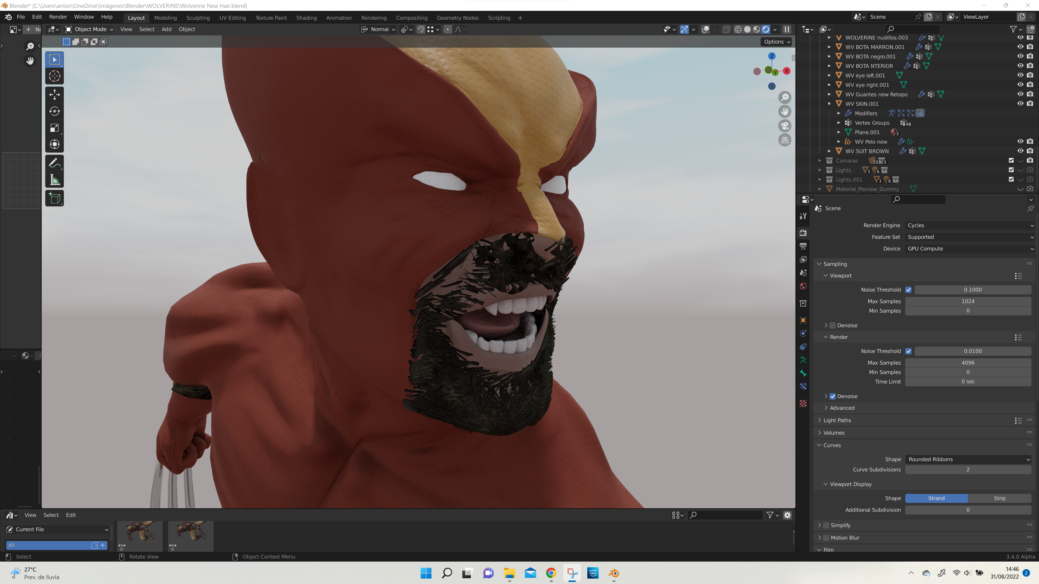
Task: Disable Render Denoise checkbox
Action: pyautogui.click(x=832, y=396)
